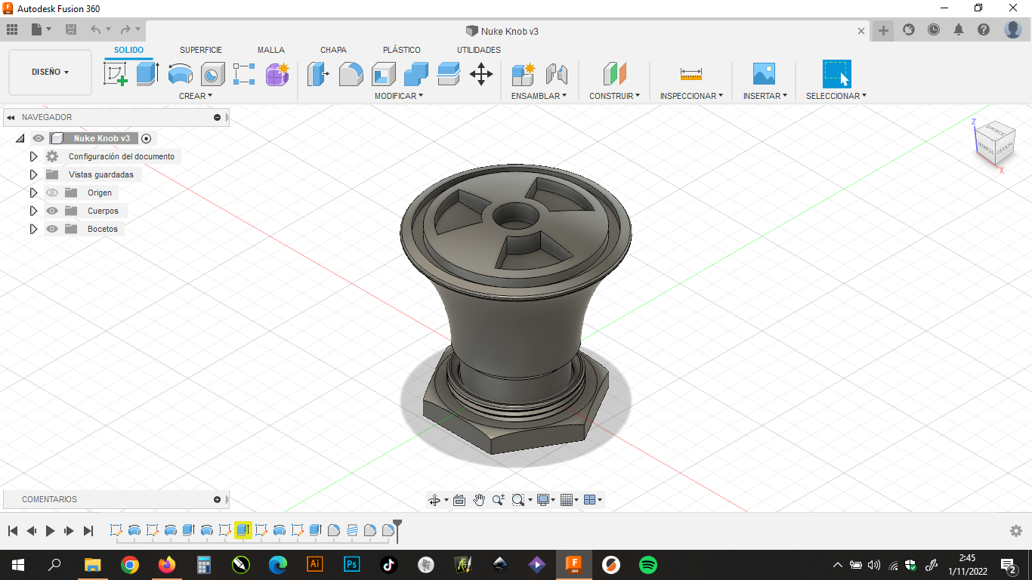Play the design timeline

[50, 531]
